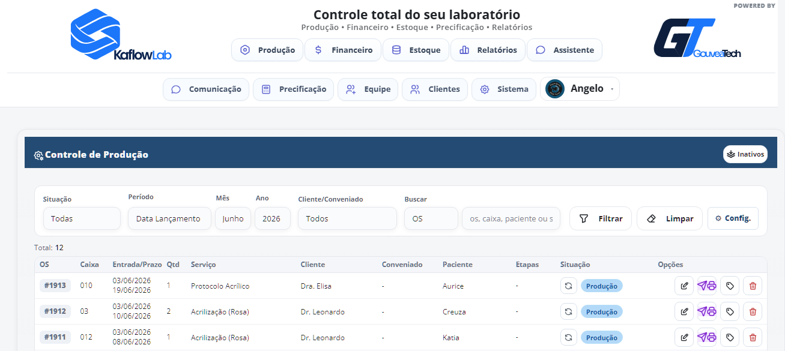Send/print icon for order #1912
The height and width of the screenshot is (351, 785).
tap(707, 311)
